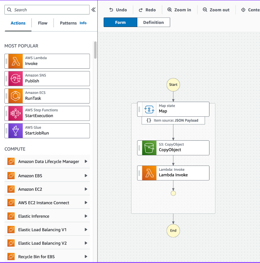Click the Map state icon on canvas
This screenshot has width=260, height=263.
[149, 109]
